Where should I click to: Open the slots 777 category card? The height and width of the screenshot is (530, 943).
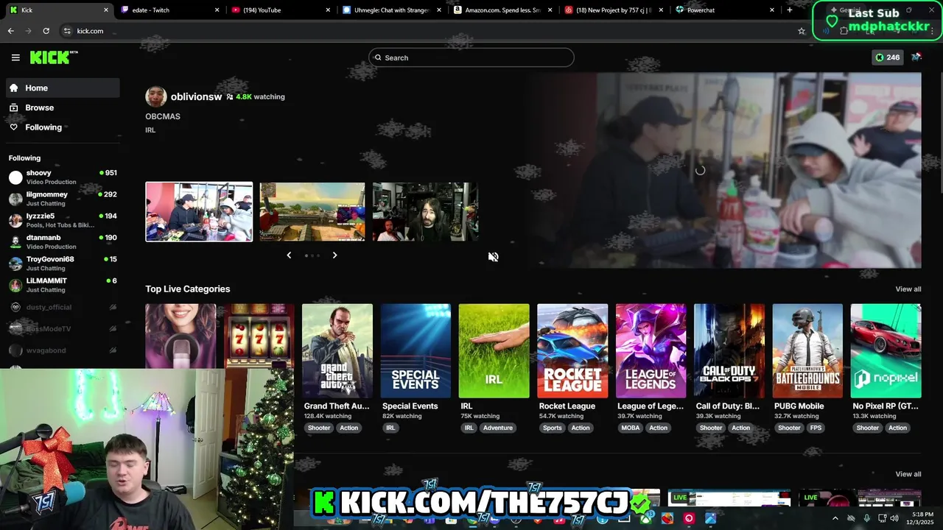(259, 336)
